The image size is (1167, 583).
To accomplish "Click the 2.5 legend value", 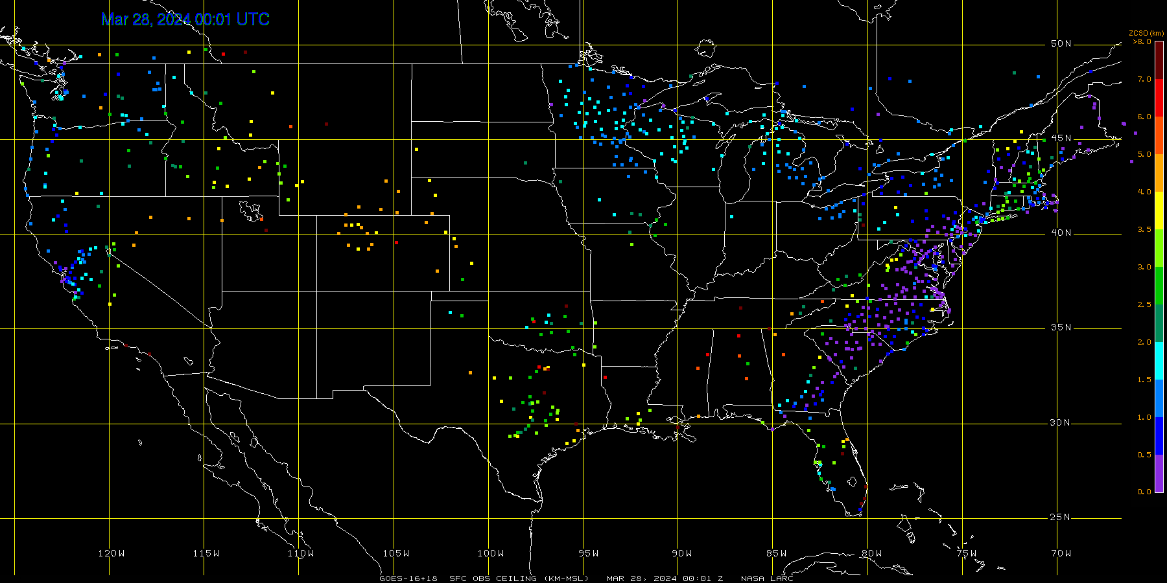I will [1144, 304].
